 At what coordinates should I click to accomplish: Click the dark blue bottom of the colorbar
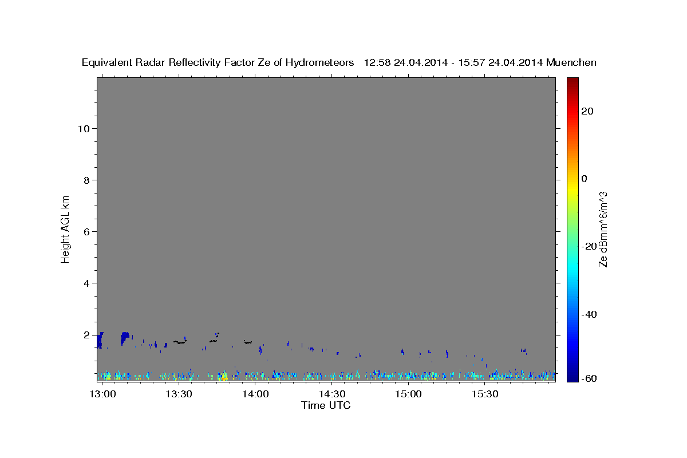click(572, 375)
